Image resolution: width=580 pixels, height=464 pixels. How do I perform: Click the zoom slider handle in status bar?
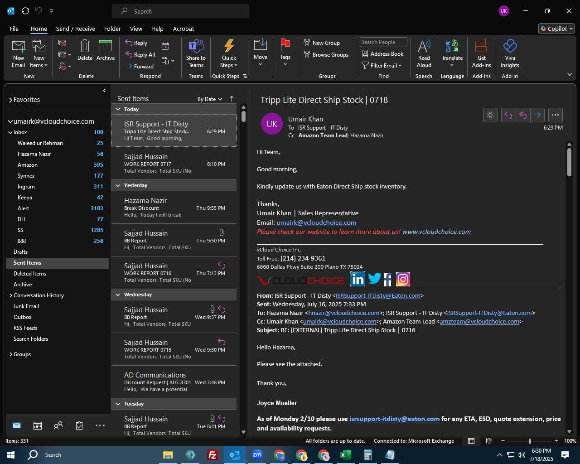pyautogui.click(x=530, y=441)
